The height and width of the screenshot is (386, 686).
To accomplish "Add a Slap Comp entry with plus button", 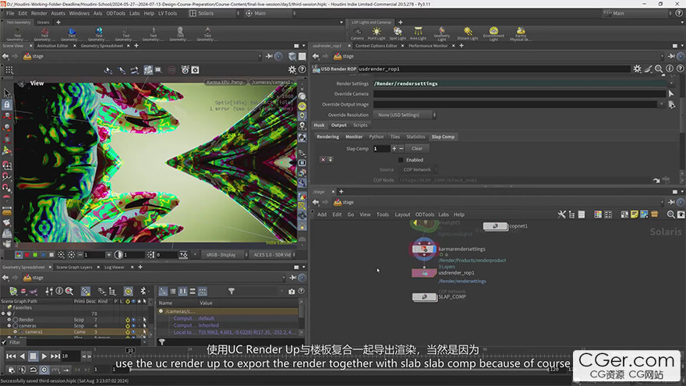I will tap(394, 149).
